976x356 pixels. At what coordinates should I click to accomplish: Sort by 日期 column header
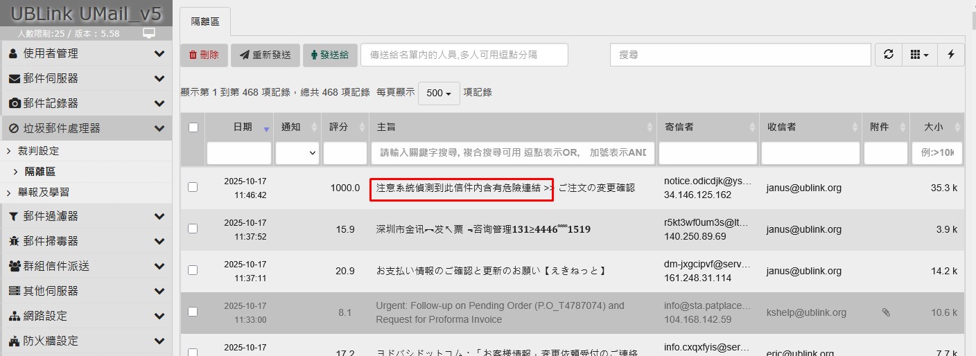[243, 127]
